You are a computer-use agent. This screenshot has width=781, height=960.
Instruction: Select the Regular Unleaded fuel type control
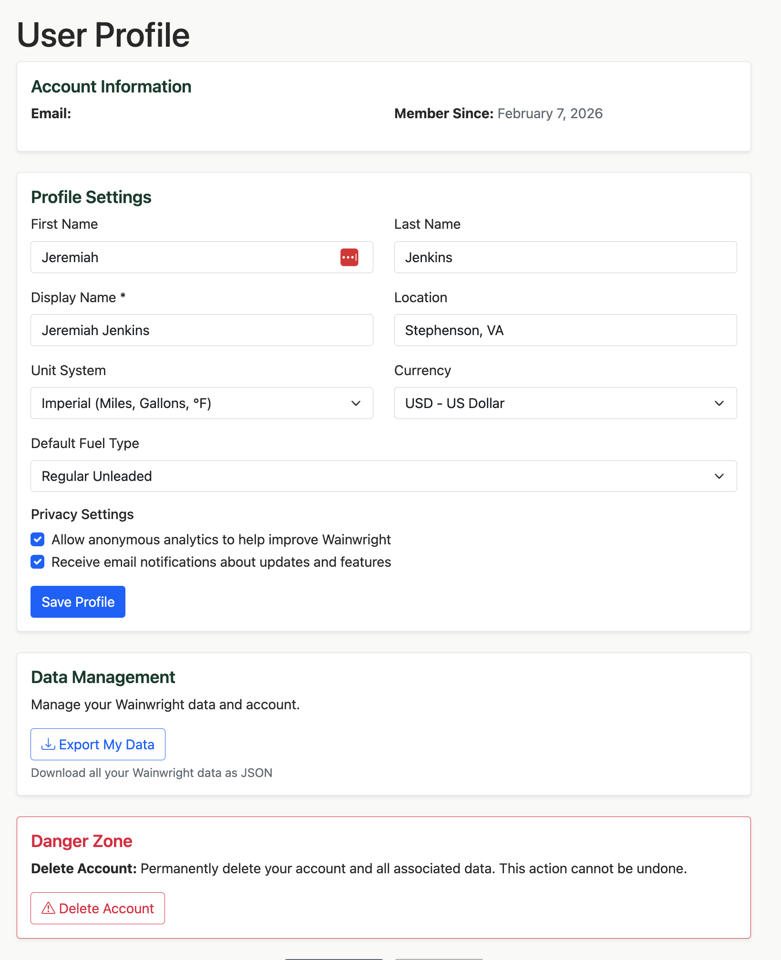coord(384,476)
